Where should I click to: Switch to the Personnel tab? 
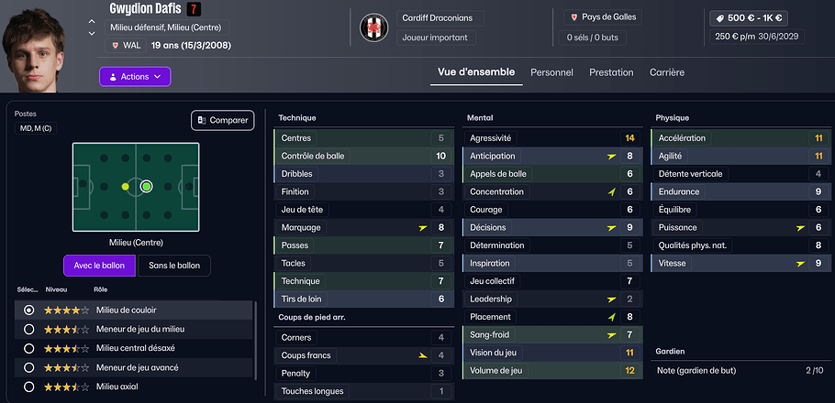point(551,72)
